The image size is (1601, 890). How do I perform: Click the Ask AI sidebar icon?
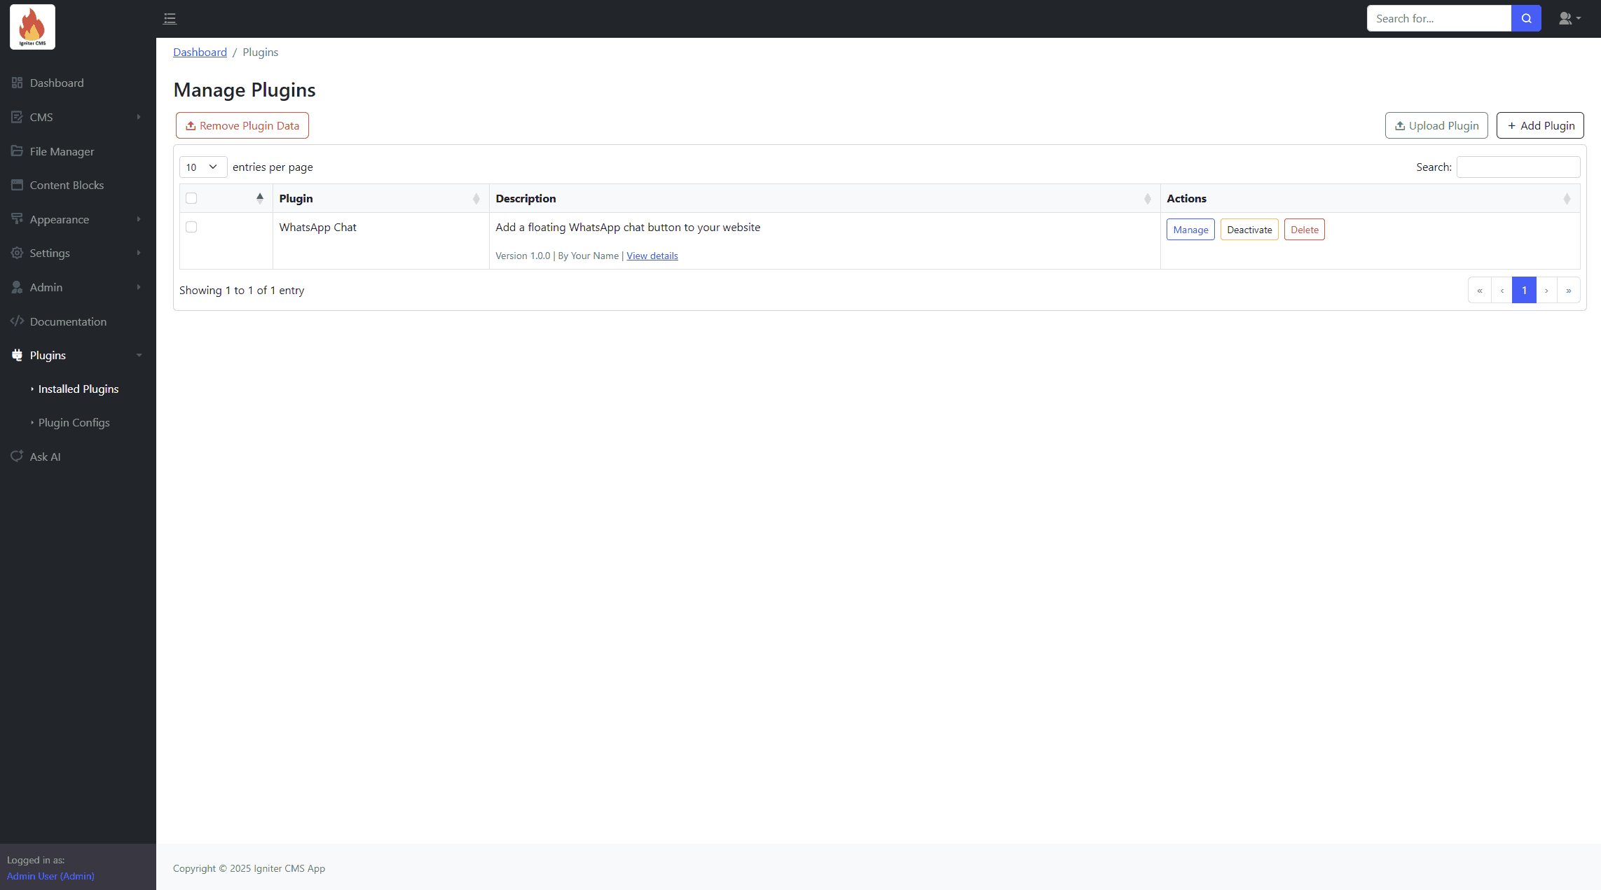point(17,457)
